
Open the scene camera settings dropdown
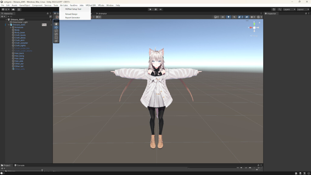pyautogui.click(x=253, y=17)
